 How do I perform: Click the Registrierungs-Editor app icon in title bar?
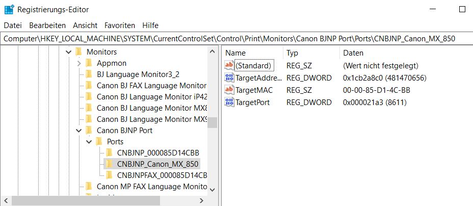tap(9, 9)
